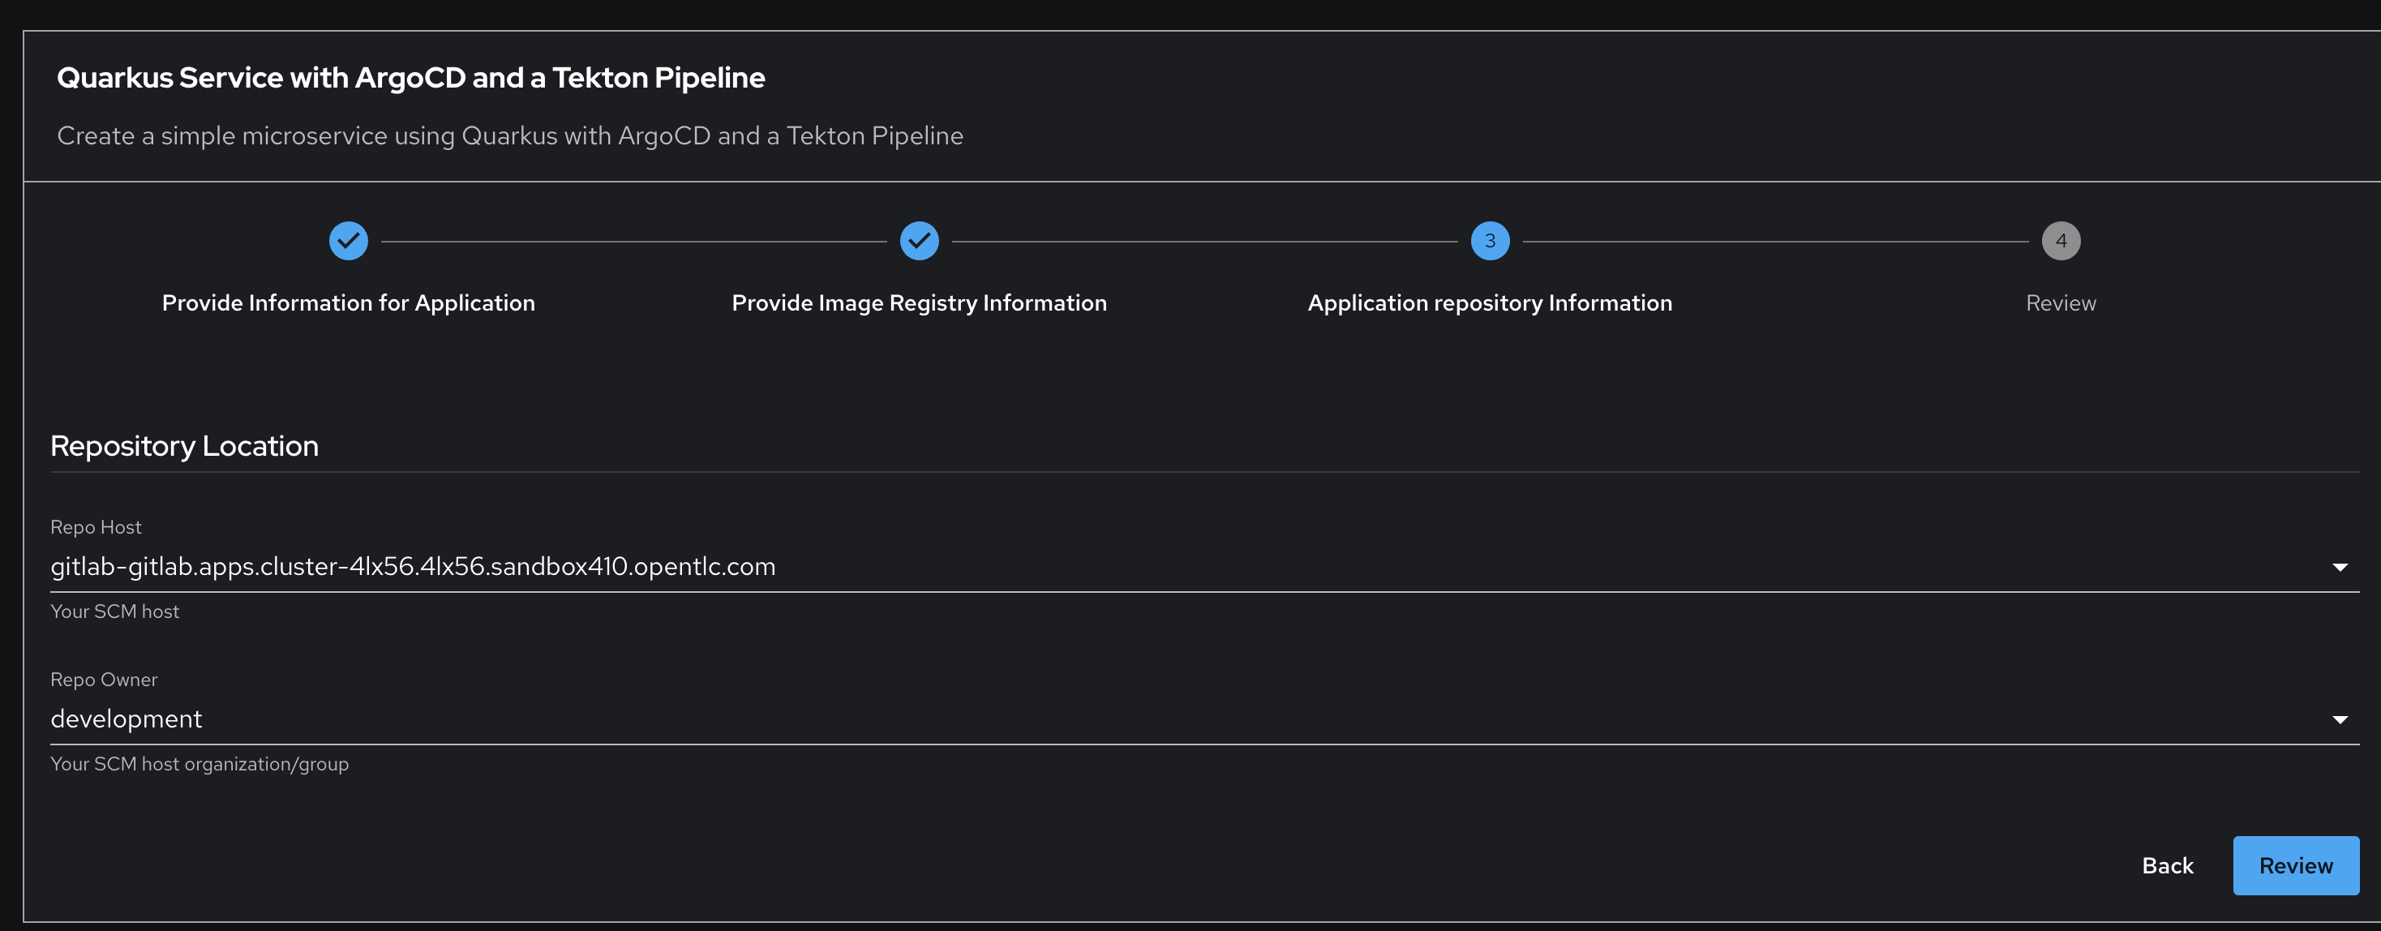Go to Provide Information for Application step
The height and width of the screenshot is (931, 2381).
[349, 303]
